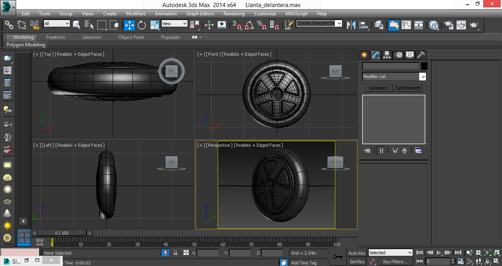Click the black object color swatch

coord(424,66)
